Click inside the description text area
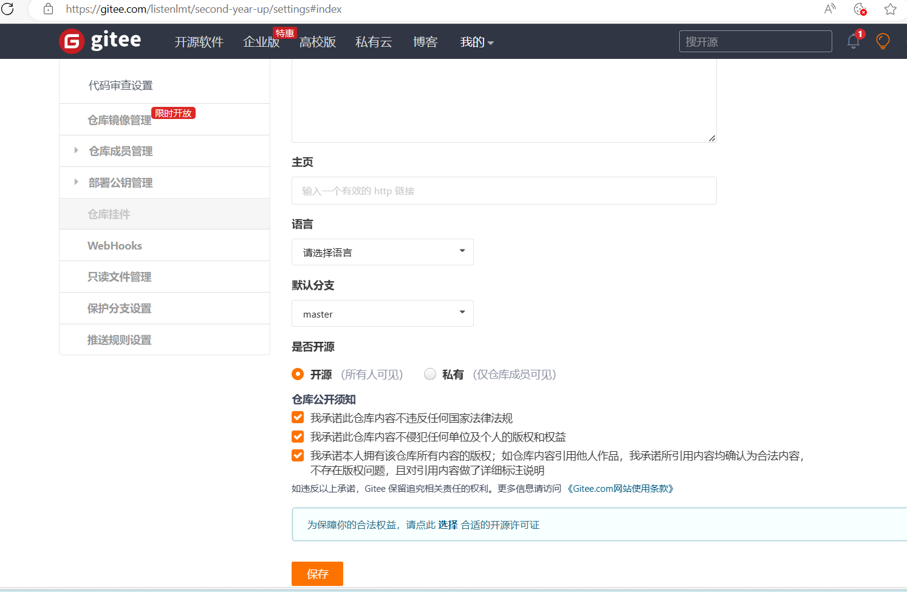The height and width of the screenshot is (592, 907). tap(504, 101)
